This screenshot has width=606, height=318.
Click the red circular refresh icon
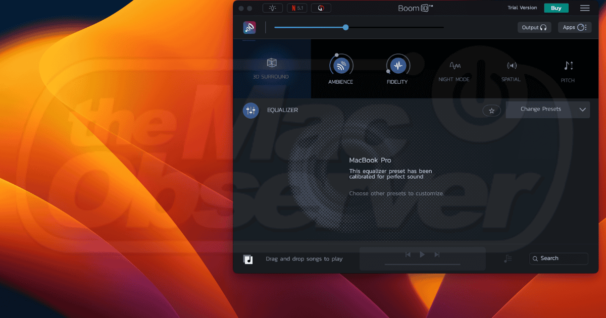pyautogui.click(x=321, y=8)
